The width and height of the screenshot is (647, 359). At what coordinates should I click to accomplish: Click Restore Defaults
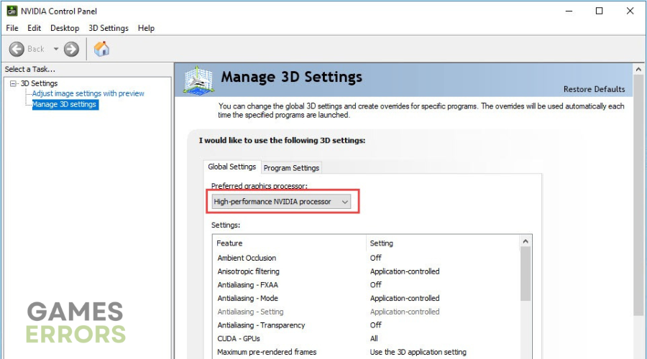tap(595, 89)
